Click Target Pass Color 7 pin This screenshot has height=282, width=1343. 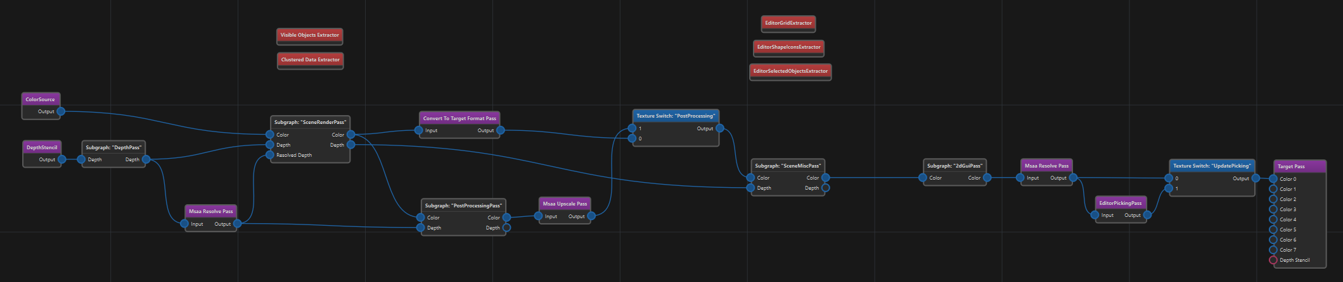(1273, 250)
